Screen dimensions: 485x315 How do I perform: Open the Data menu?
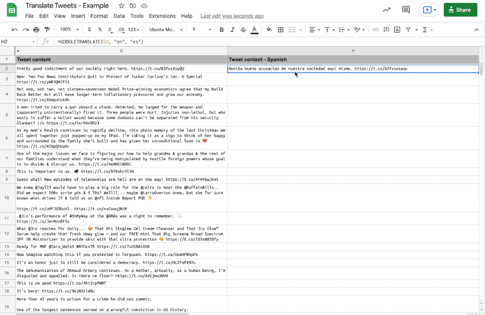[119, 16]
